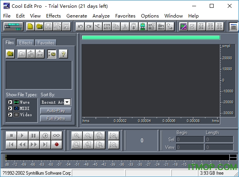The height and width of the screenshot is (177, 239).
Task: Toggle the Wave file type checkbox
Action: pyautogui.click(x=10, y=102)
